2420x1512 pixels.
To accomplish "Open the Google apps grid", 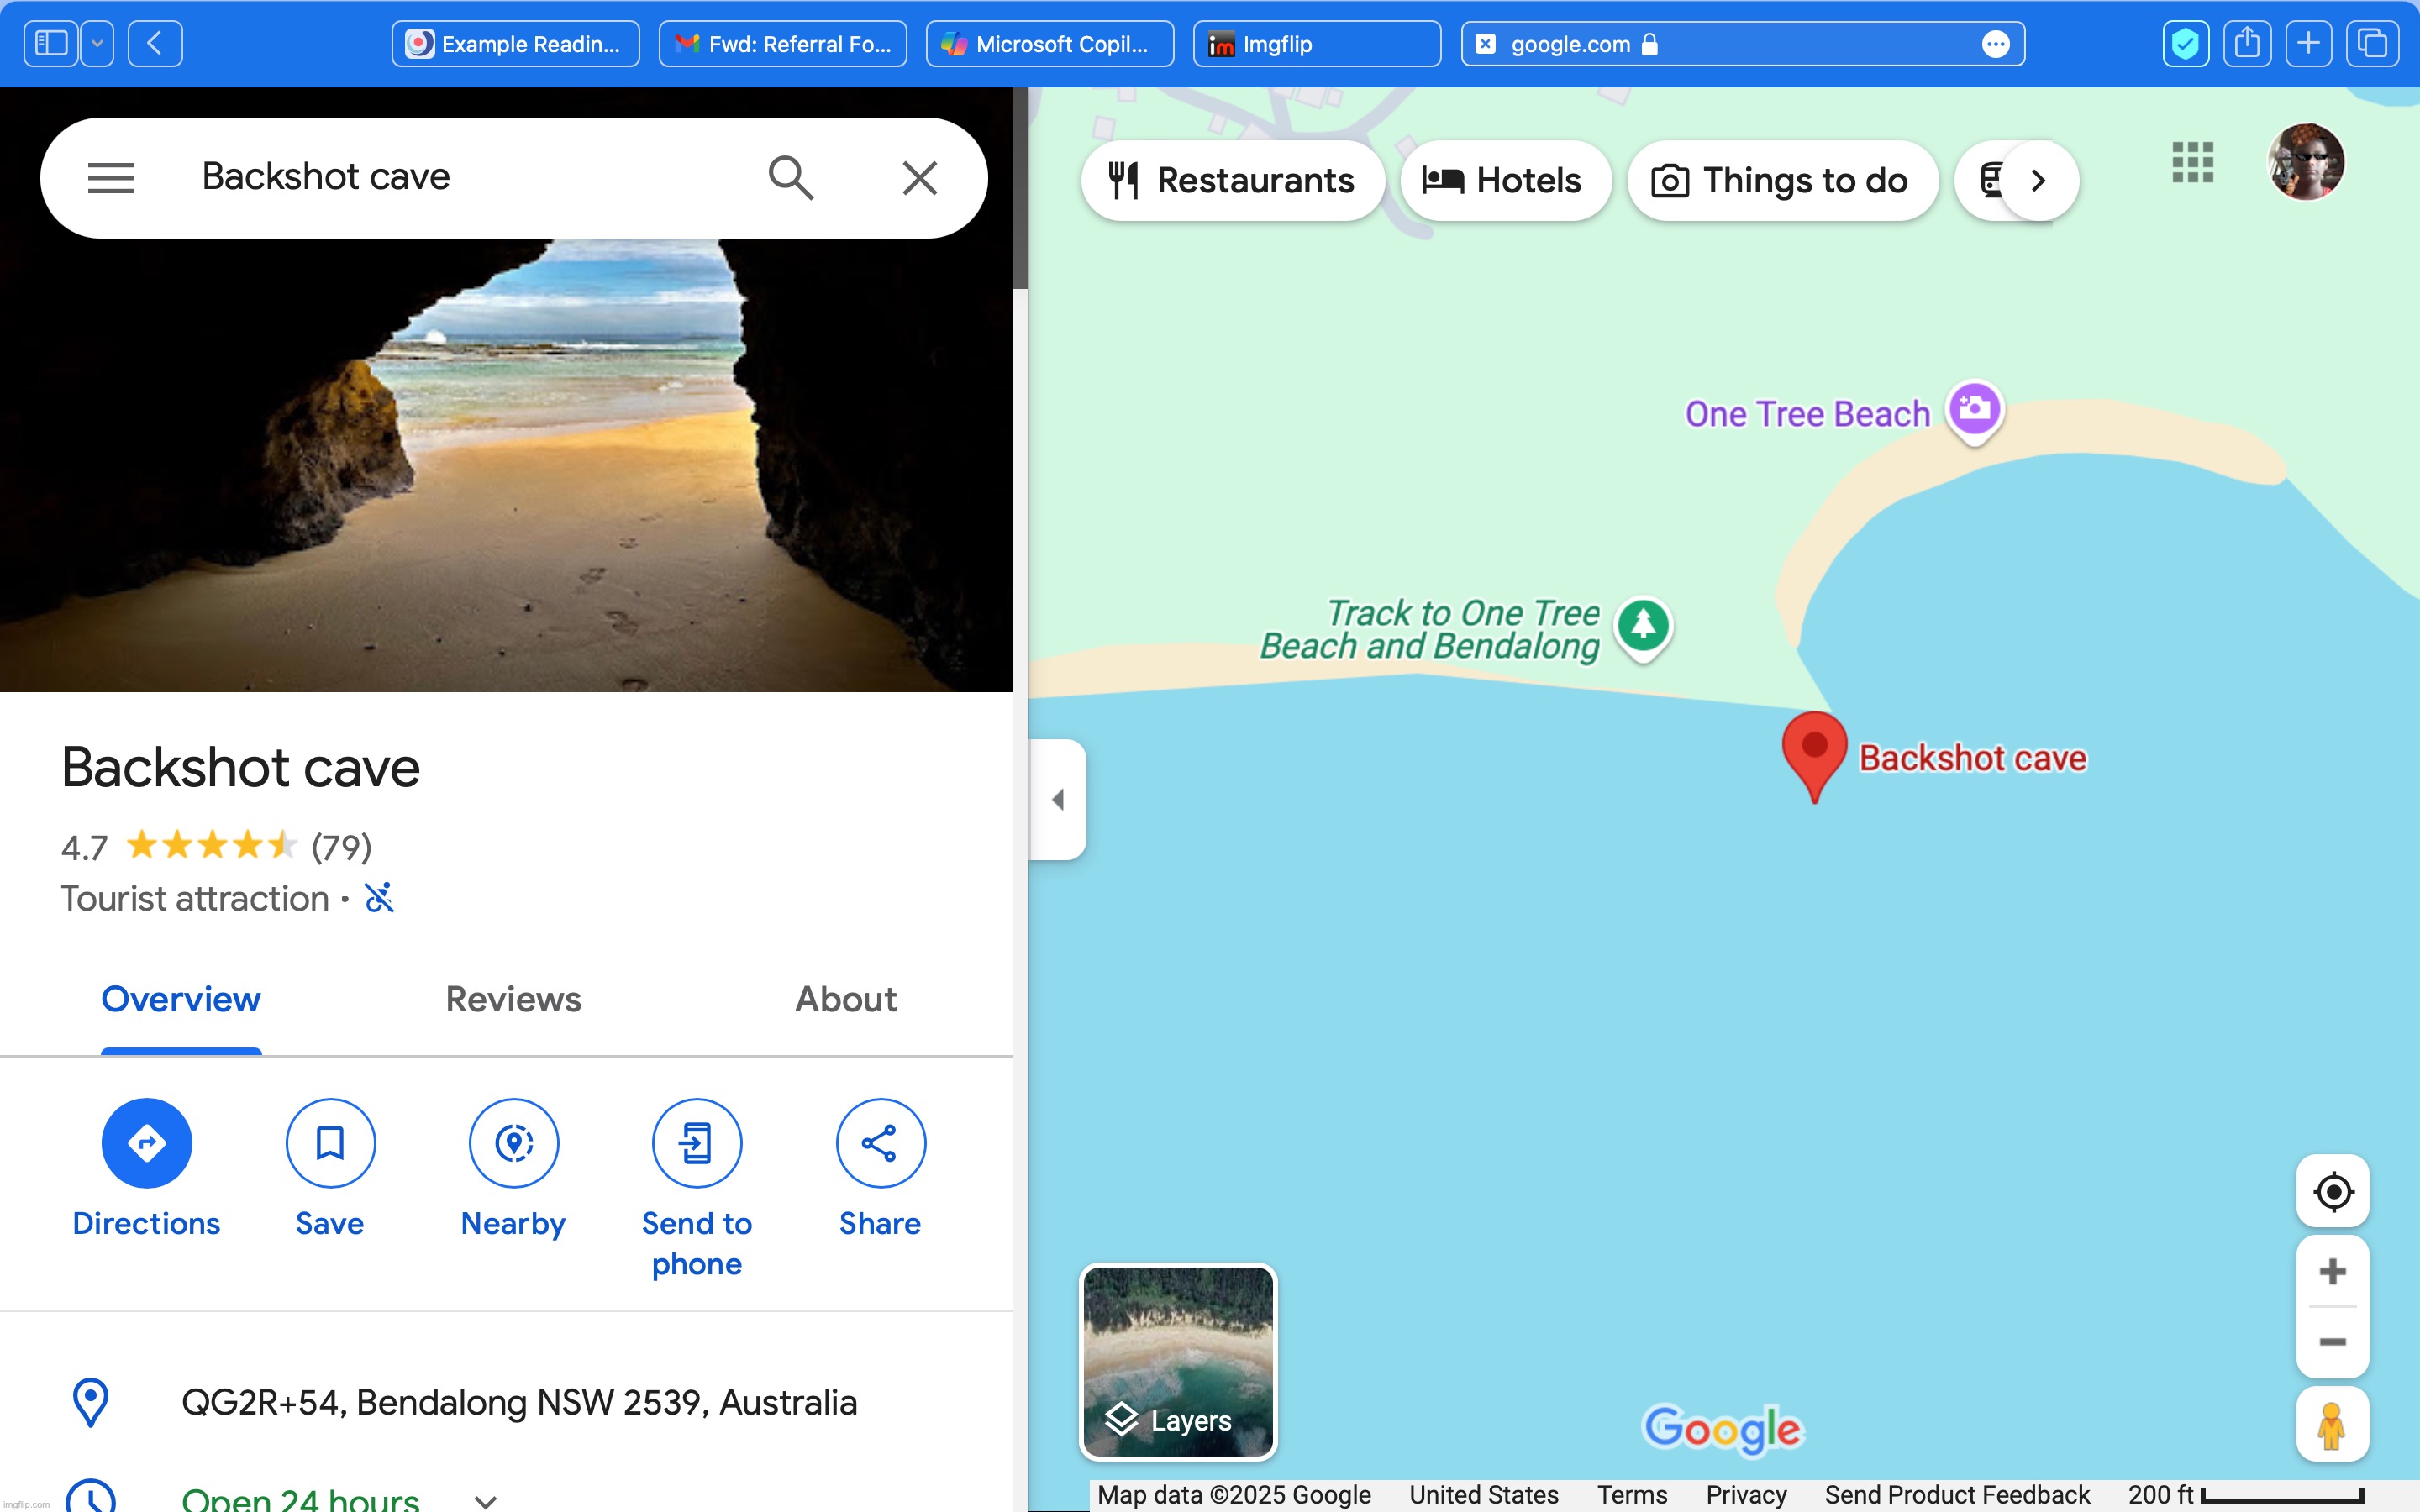I will (x=2192, y=162).
